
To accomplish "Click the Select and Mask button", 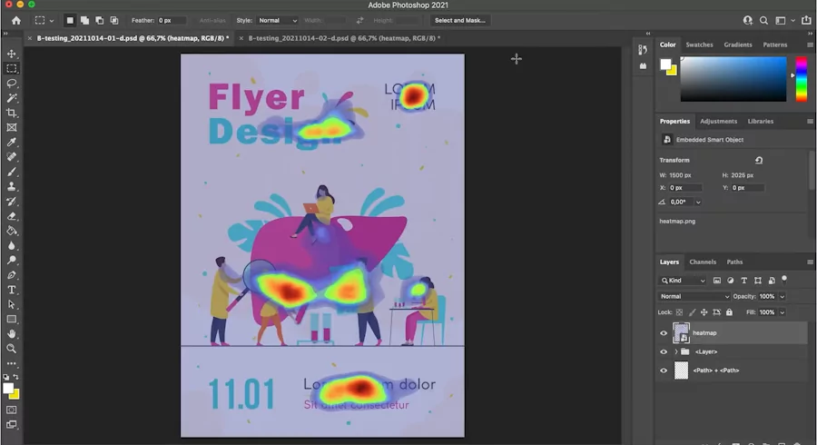I will click(x=459, y=20).
